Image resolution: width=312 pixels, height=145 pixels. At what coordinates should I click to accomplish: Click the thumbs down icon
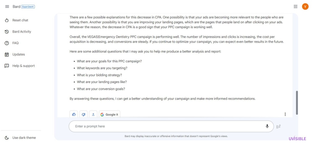coord(83,114)
